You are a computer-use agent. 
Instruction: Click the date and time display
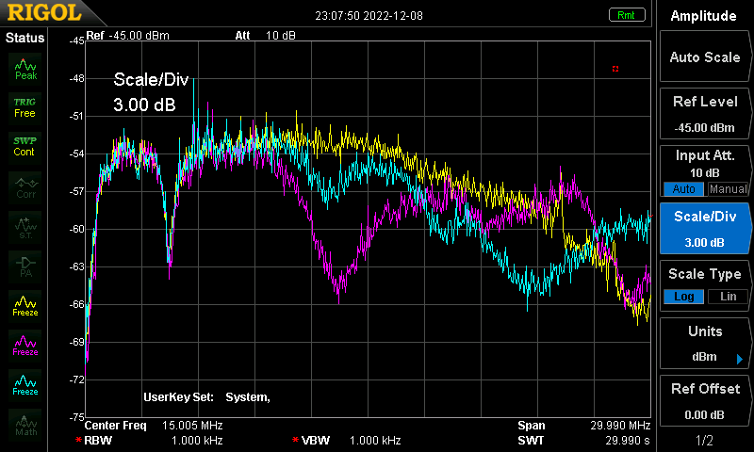(x=369, y=15)
